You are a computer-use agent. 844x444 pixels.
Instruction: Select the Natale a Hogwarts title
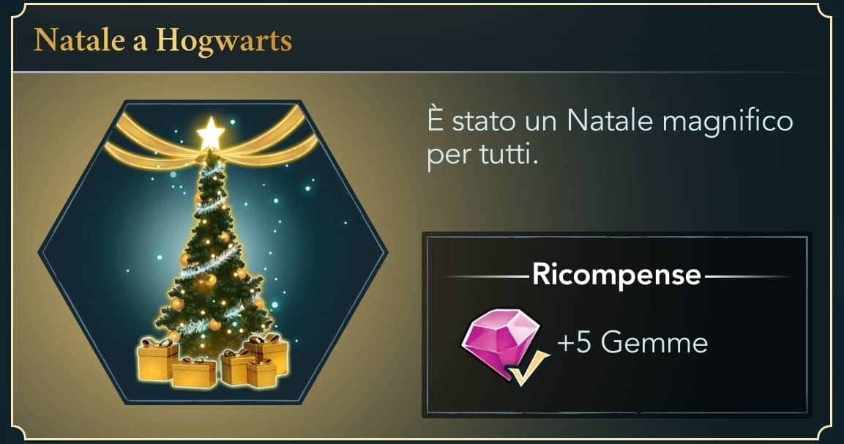point(163,41)
